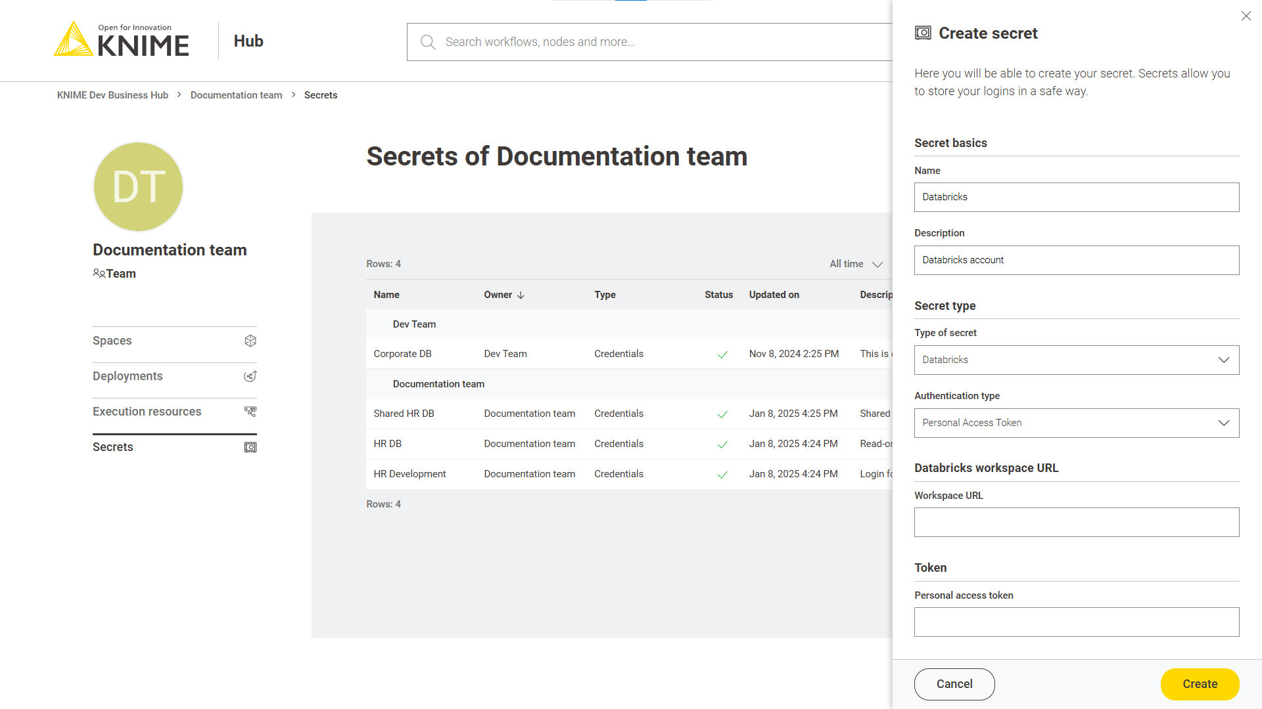Open the Type of secret dropdown
The image size is (1262, 709).
pos(1076,360)
